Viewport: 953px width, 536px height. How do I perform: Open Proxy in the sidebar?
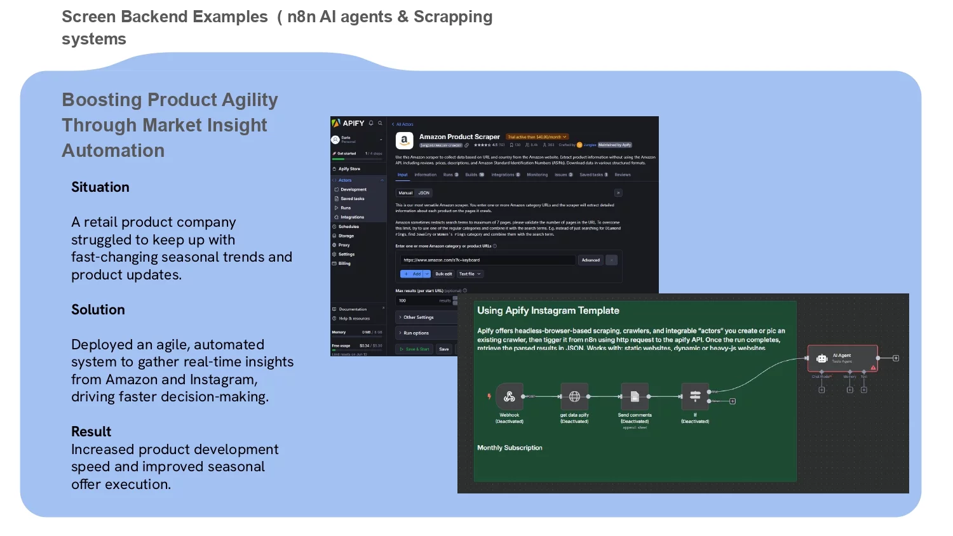pos(341,245)
